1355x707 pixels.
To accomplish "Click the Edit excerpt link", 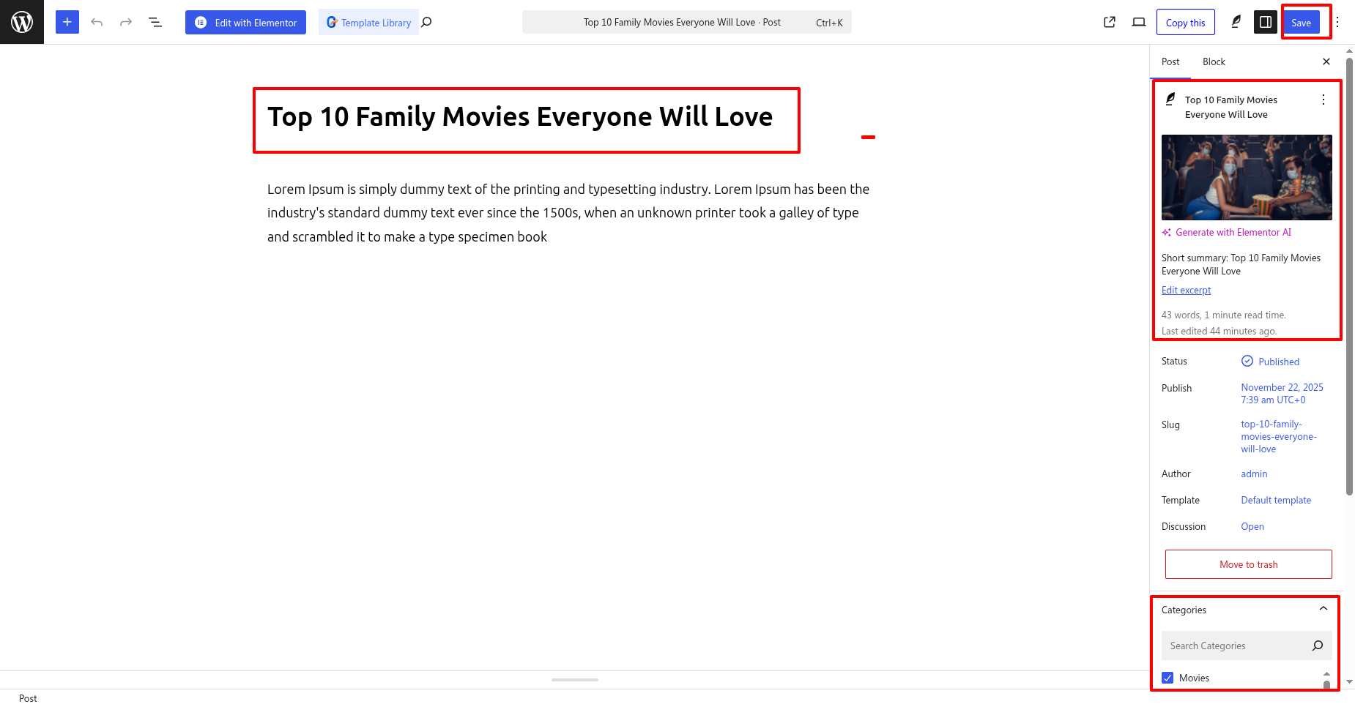I will [1186, 290].
